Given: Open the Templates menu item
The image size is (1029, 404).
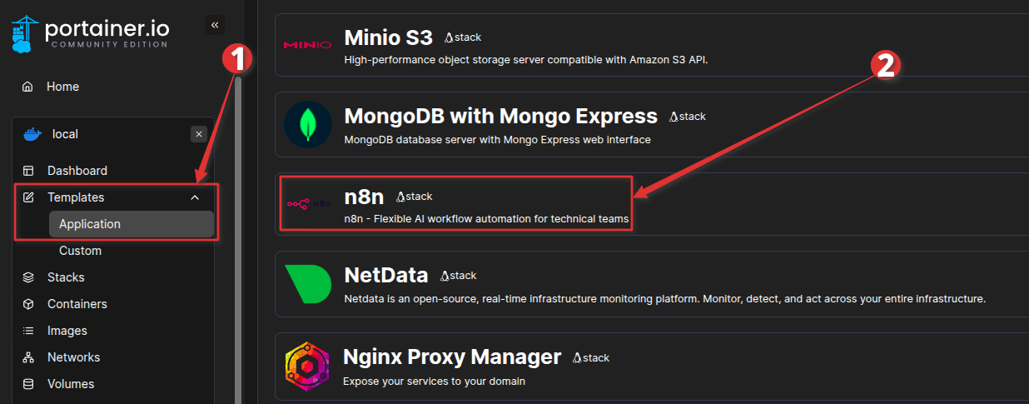Looking at the screenshot, I should click(x=76, y=197).
